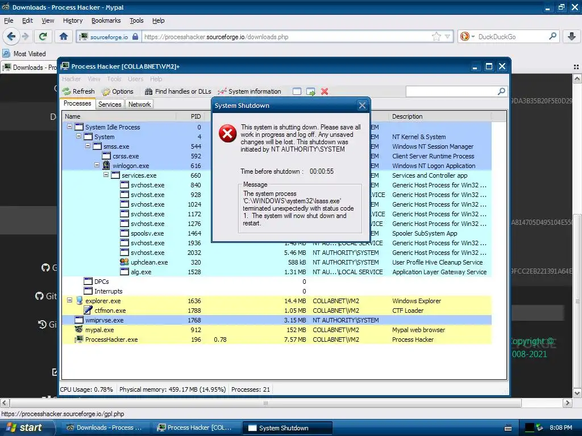
Task: Switch to the Network tab
Action: click(140, 104)
